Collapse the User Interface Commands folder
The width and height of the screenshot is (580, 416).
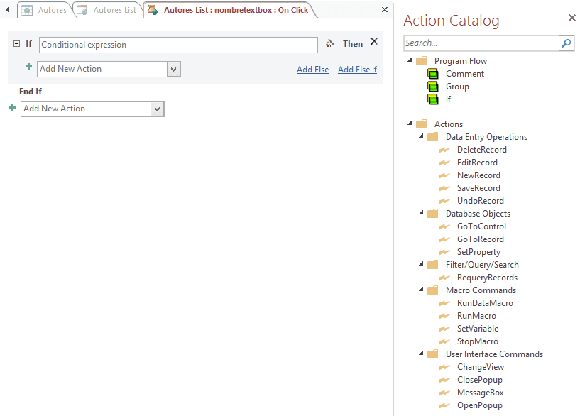(421, 353)
